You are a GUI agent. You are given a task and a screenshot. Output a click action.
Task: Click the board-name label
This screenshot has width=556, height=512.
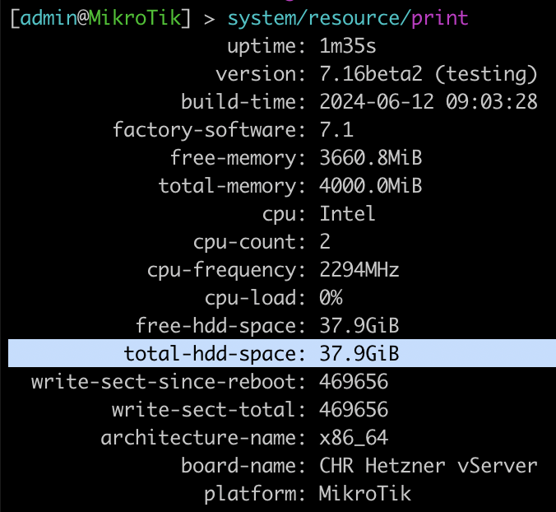pos(243,466)
